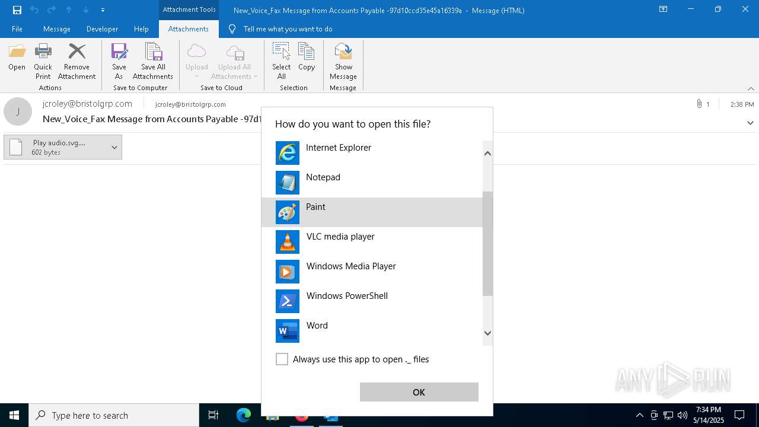Show hidden system tray icons
The height and width of the screenshot is (427, 759).
639,415
